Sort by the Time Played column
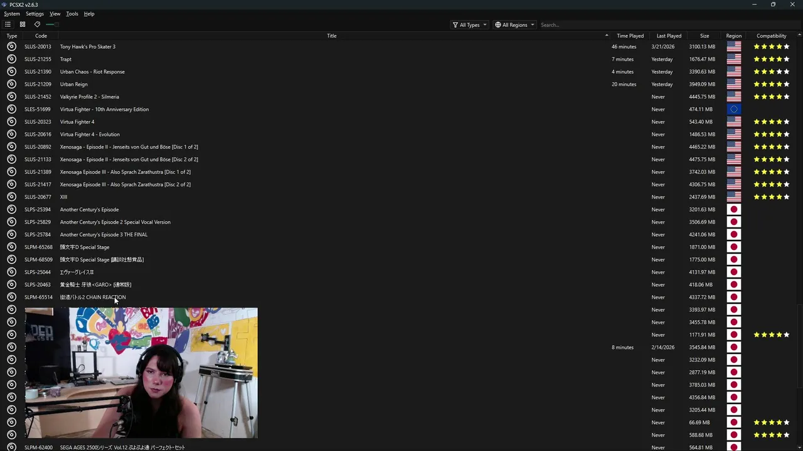Viewport: 803px width, 451px height. coord(630,36)
